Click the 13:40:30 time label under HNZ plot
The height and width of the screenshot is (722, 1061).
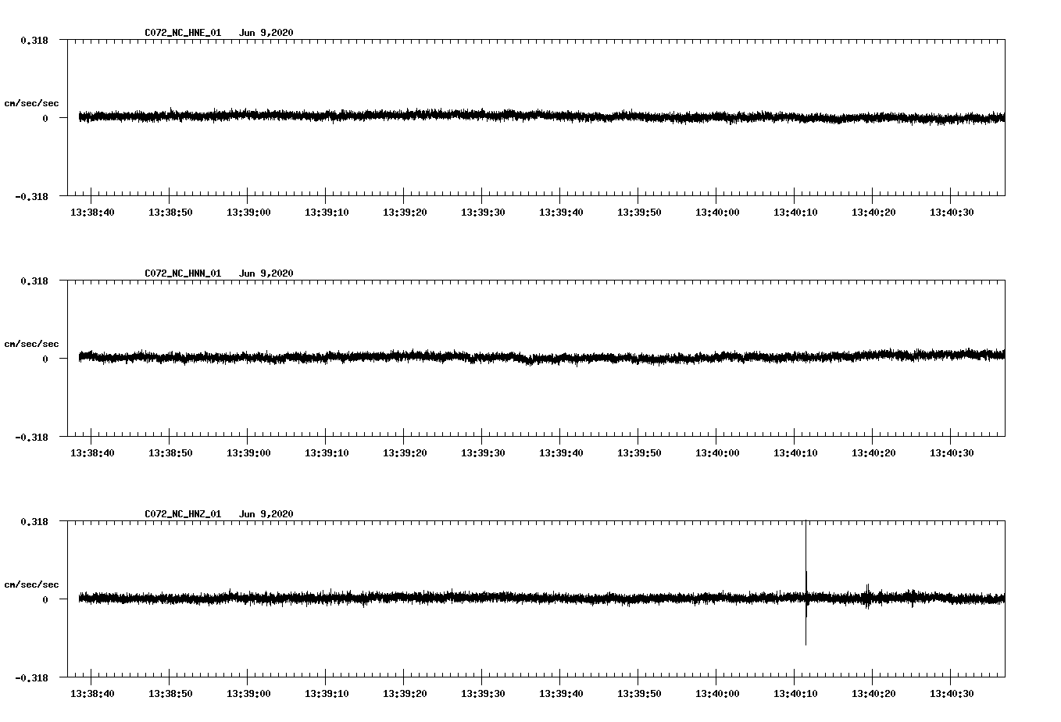pos(952,694)
